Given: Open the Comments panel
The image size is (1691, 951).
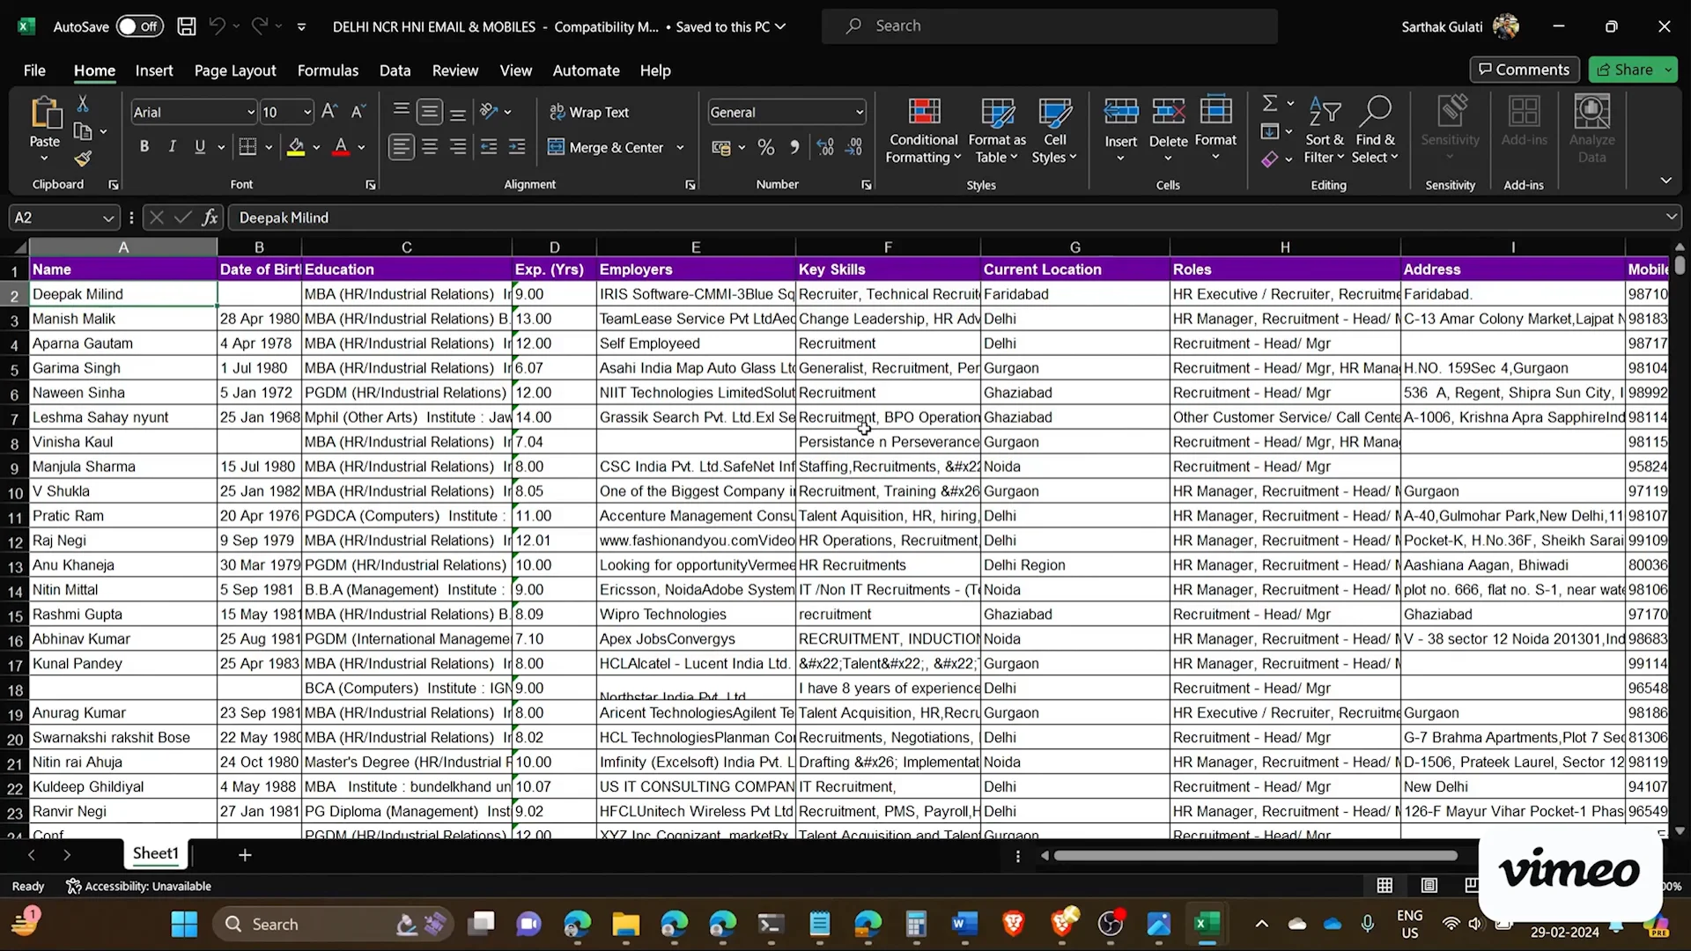Looking at the screenshot, I should click(x=1524, y=70).
